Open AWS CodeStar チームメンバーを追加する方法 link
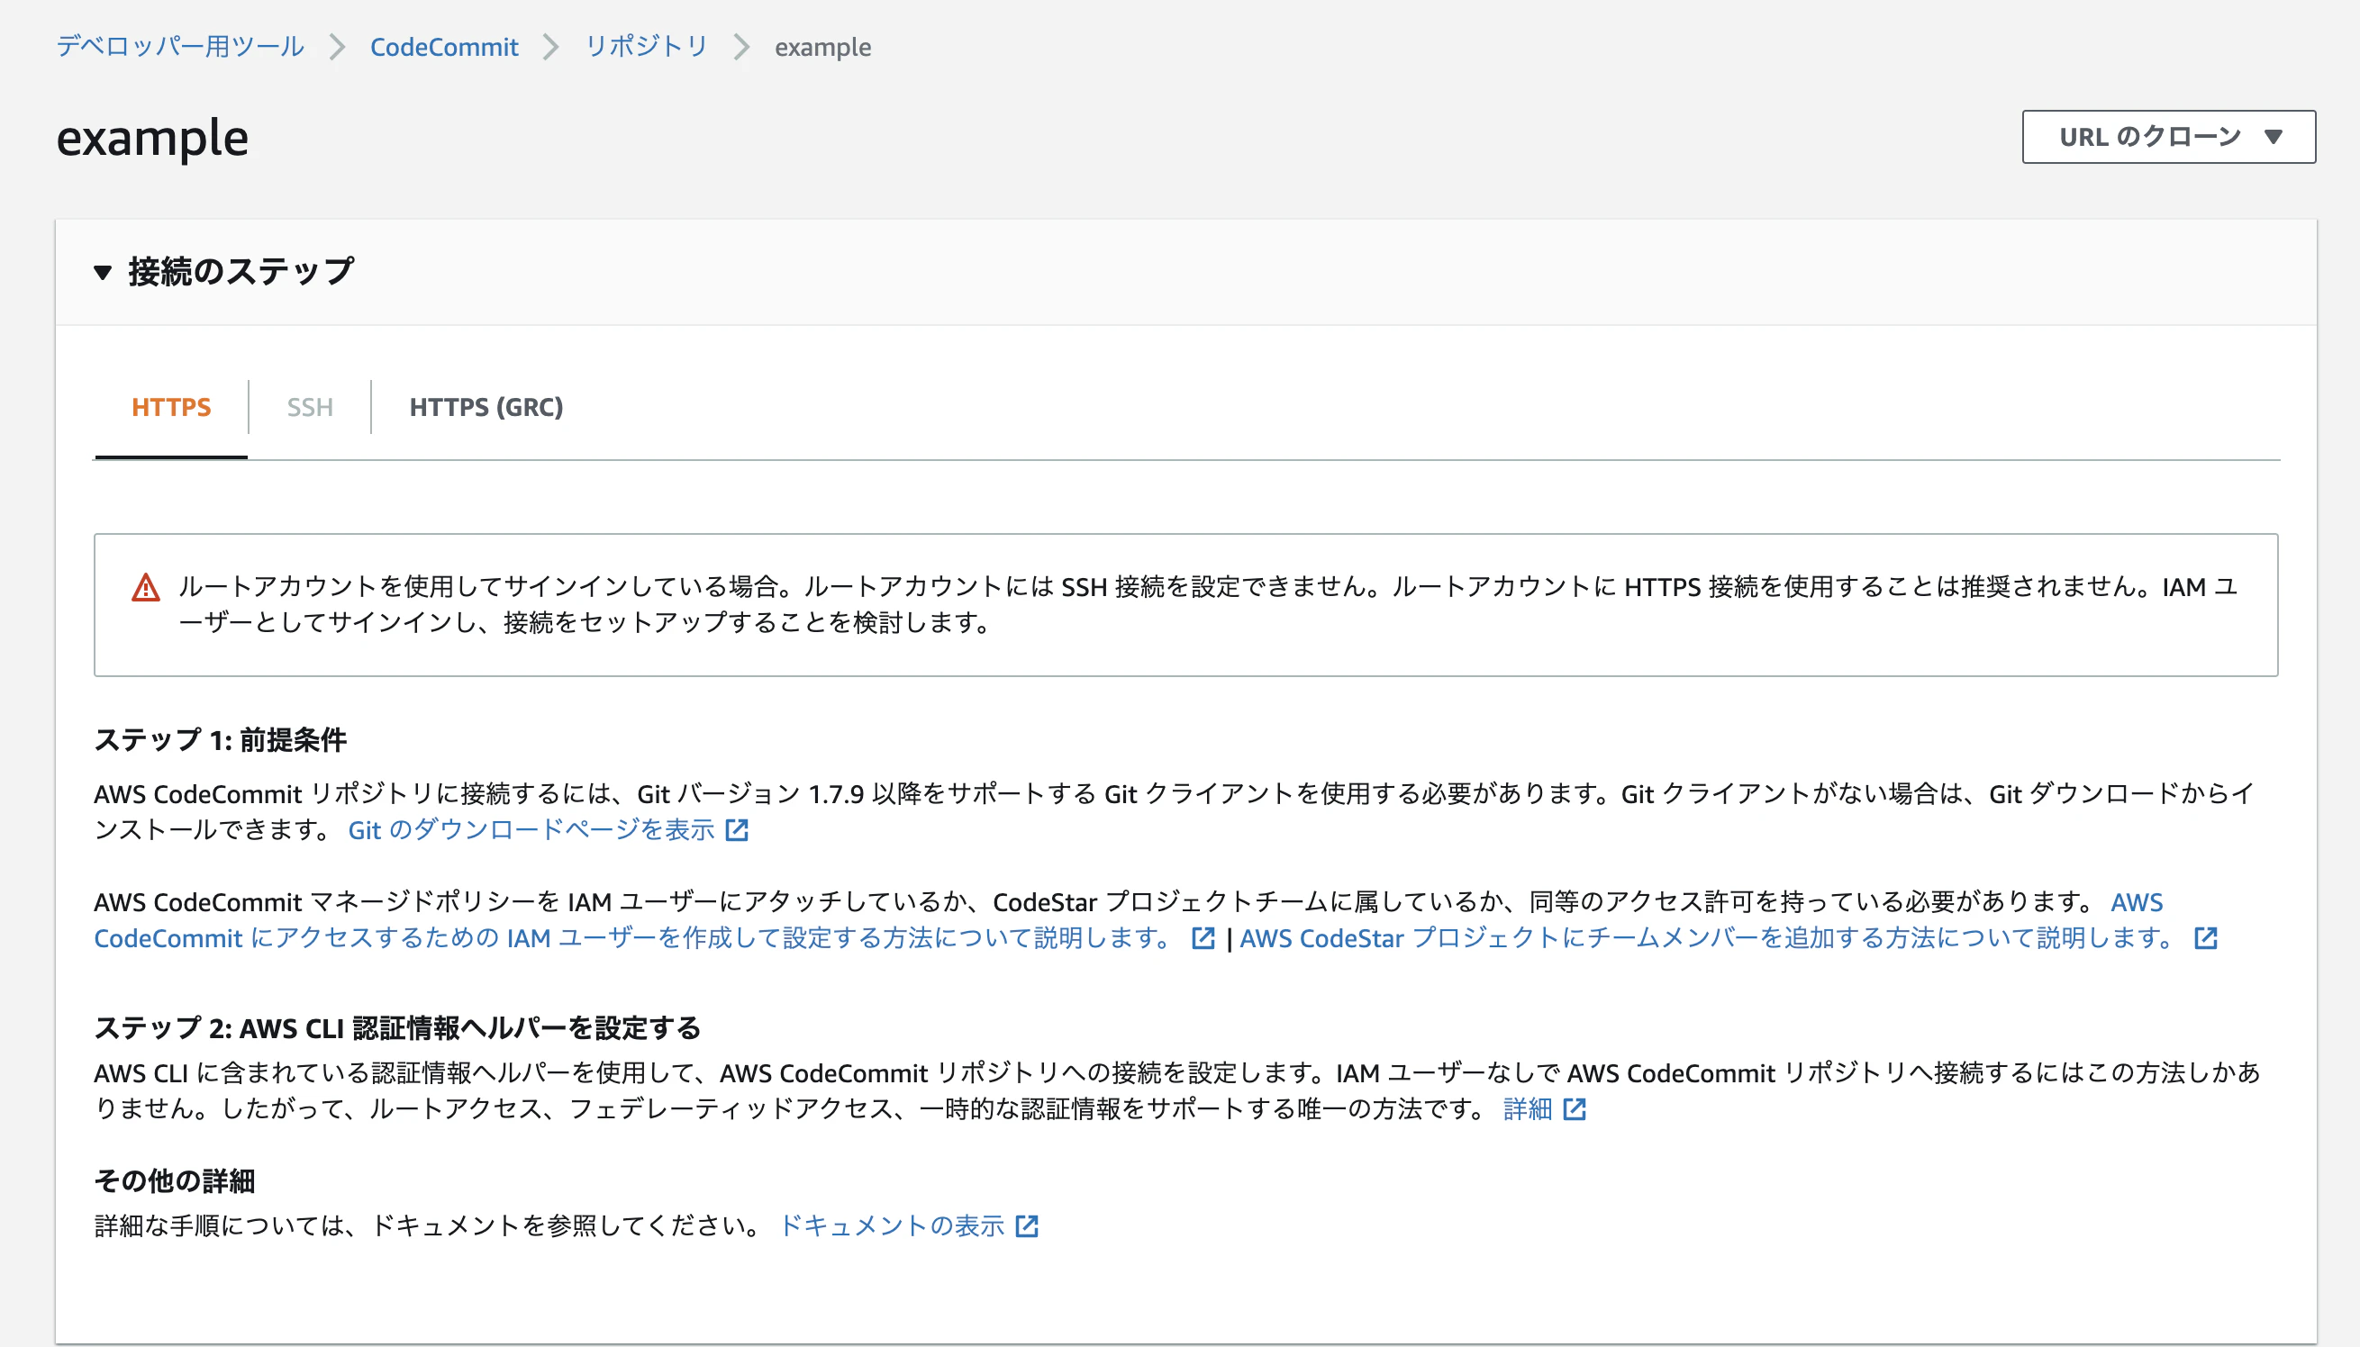This screenshot has width=2360, height=1347. pos(1707,938)
